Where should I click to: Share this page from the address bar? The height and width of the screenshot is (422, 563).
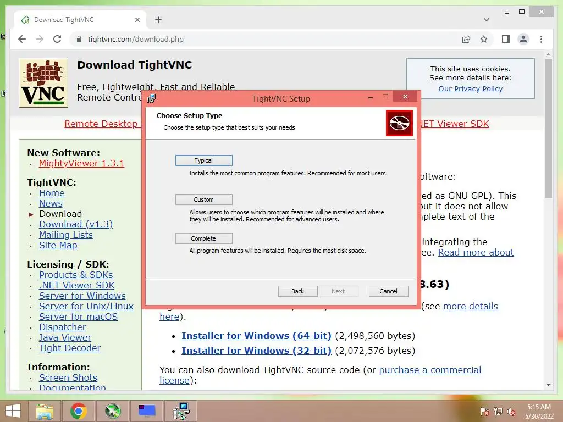tap(466, 39)
